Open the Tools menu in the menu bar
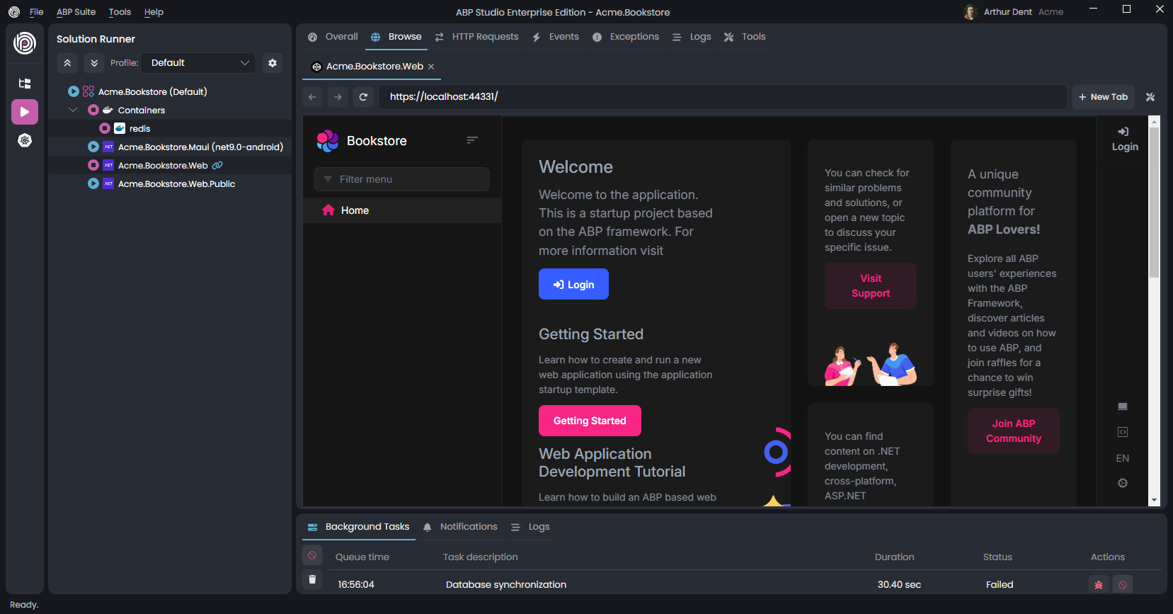Image resolution: width=1173 pixels, height=614 pixels. (120, 12)
